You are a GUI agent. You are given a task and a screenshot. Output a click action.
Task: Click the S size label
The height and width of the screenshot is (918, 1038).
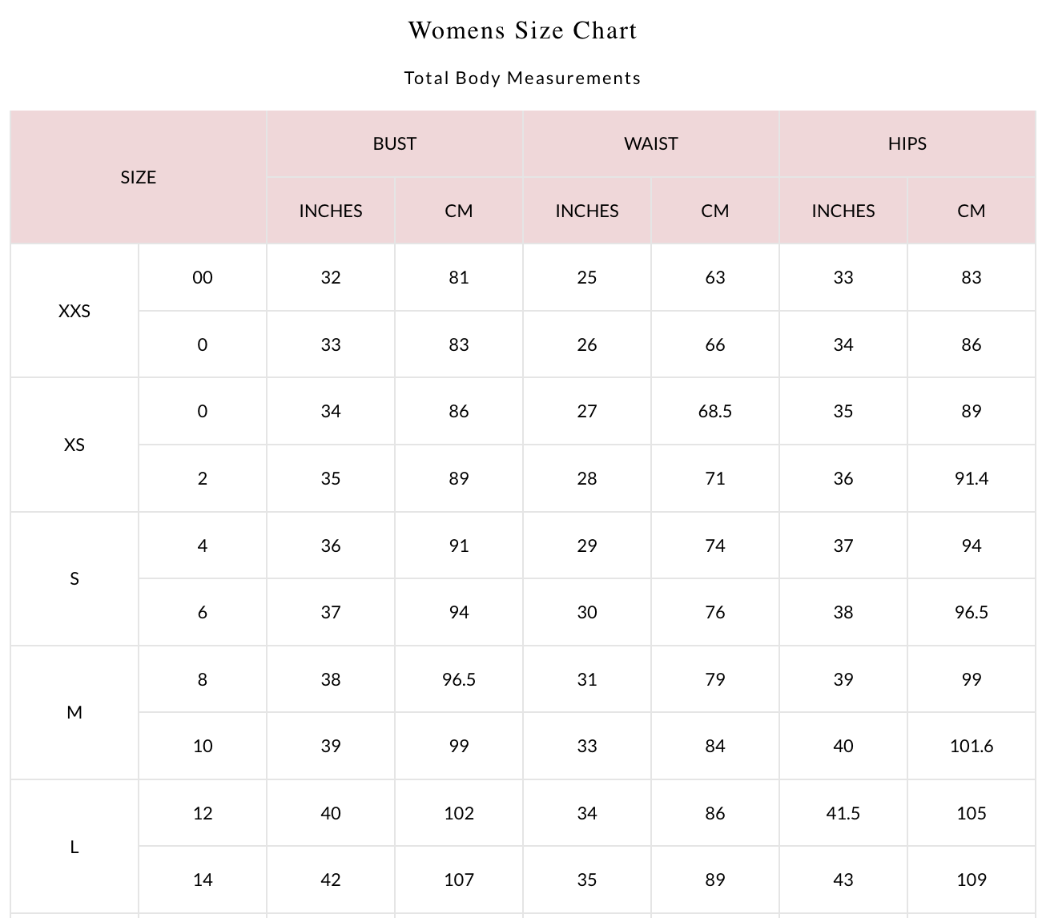(74, 578)
